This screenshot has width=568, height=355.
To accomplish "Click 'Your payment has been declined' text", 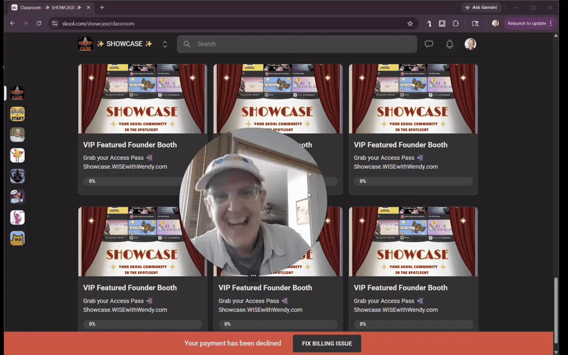I will click(x=232, y=343).
